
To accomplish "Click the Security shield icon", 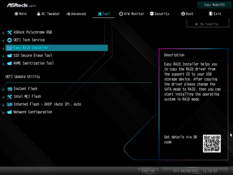I will coord(152,14).
